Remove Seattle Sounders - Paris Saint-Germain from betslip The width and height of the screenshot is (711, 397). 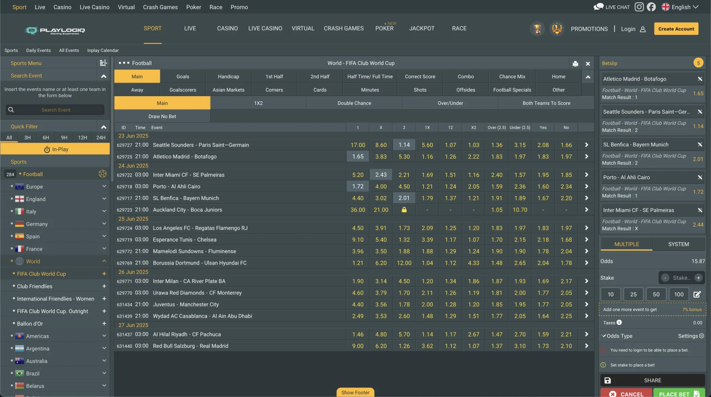[700, 112]
